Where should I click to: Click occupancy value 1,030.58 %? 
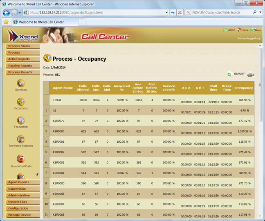245,131
